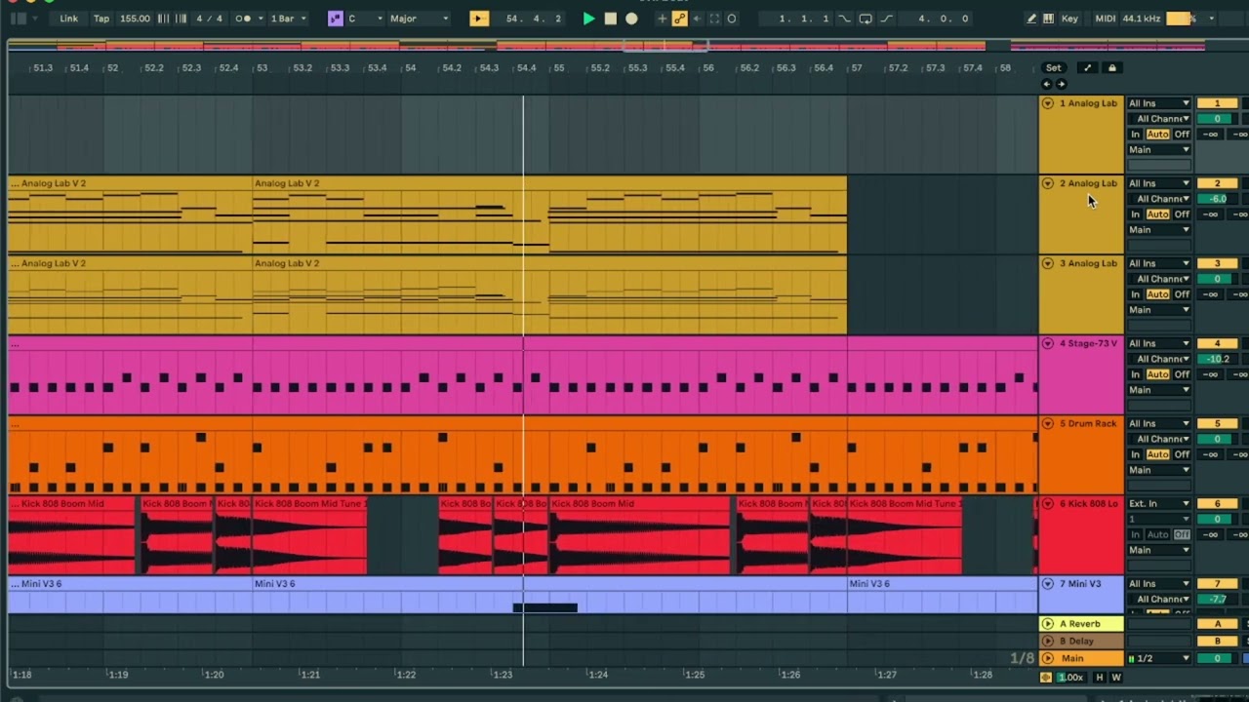This screenshot has height=702, width=1249.
Task: Arm the Arrangement Record button
Action: (x=631, y=19)
